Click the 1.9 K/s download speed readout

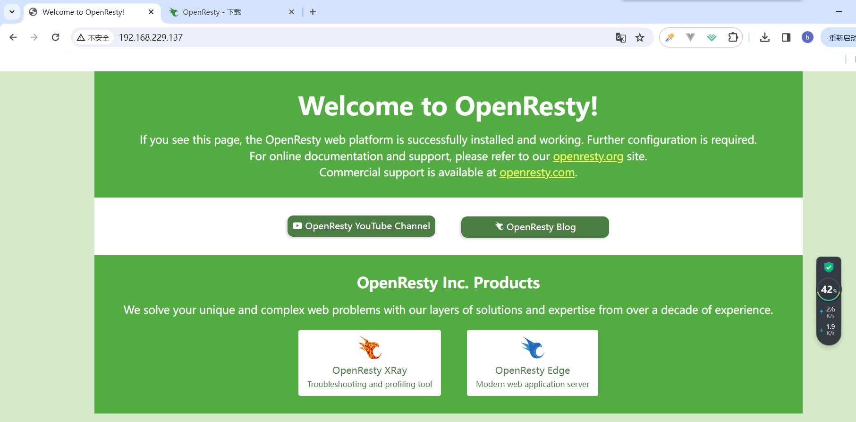tap(829, 329)
